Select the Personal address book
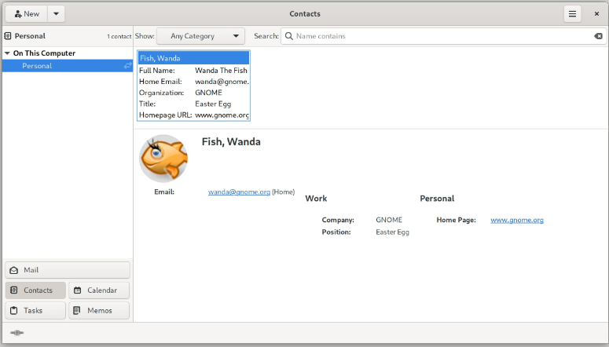This screenshot has height=347, width=609. 37,66
